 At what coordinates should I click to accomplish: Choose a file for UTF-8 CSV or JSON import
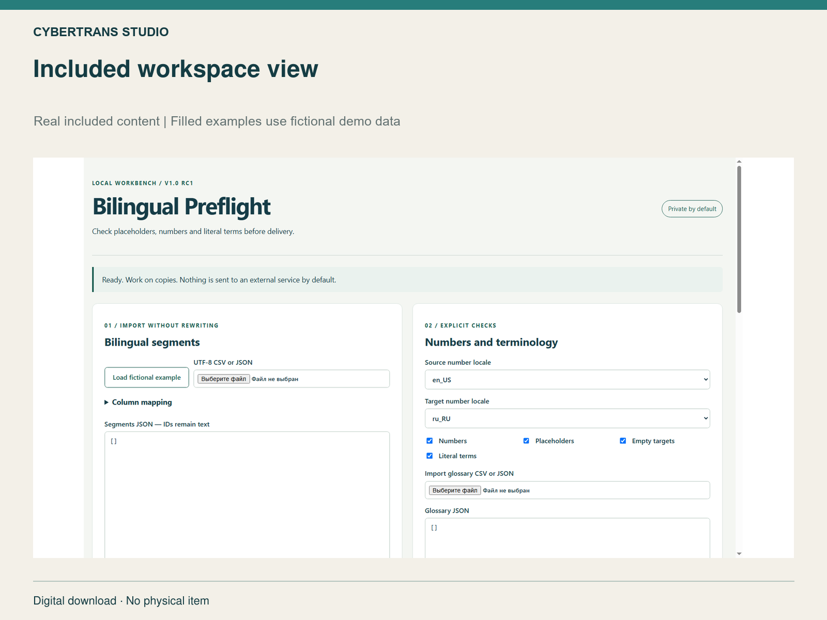[224, 379]
